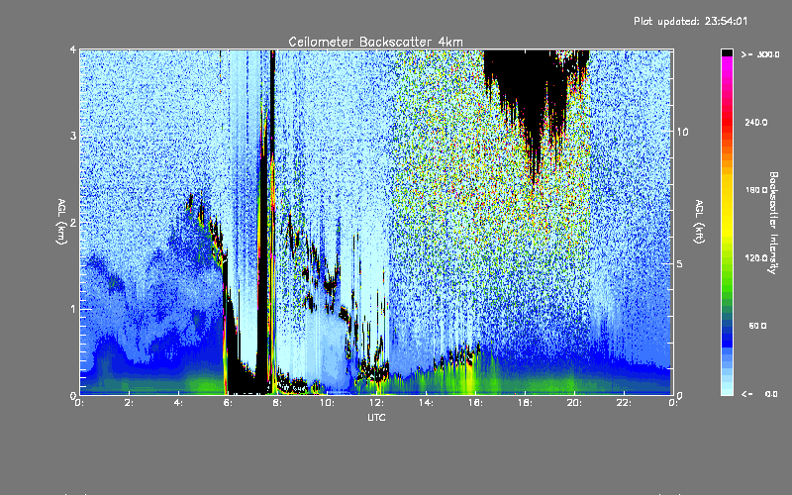Click the '10:' tick label on the time axis
792x495 pixels.
pos(327,403)
